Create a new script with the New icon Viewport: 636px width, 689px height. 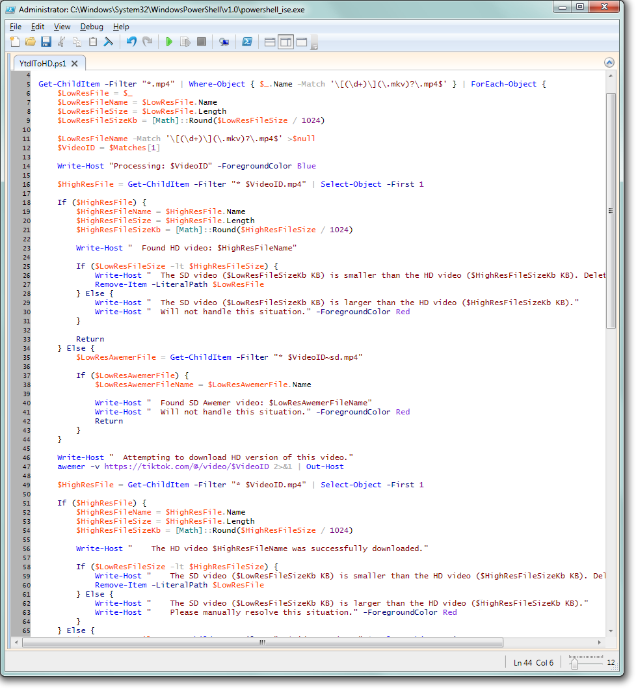coord(15,42)
